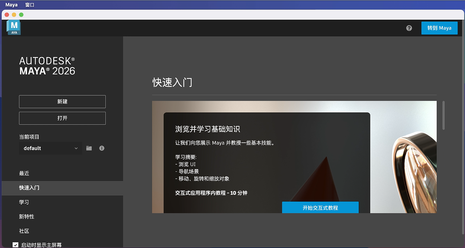Click the yellow minimize window button
465x248 pixels.
(x=14, y=14)
